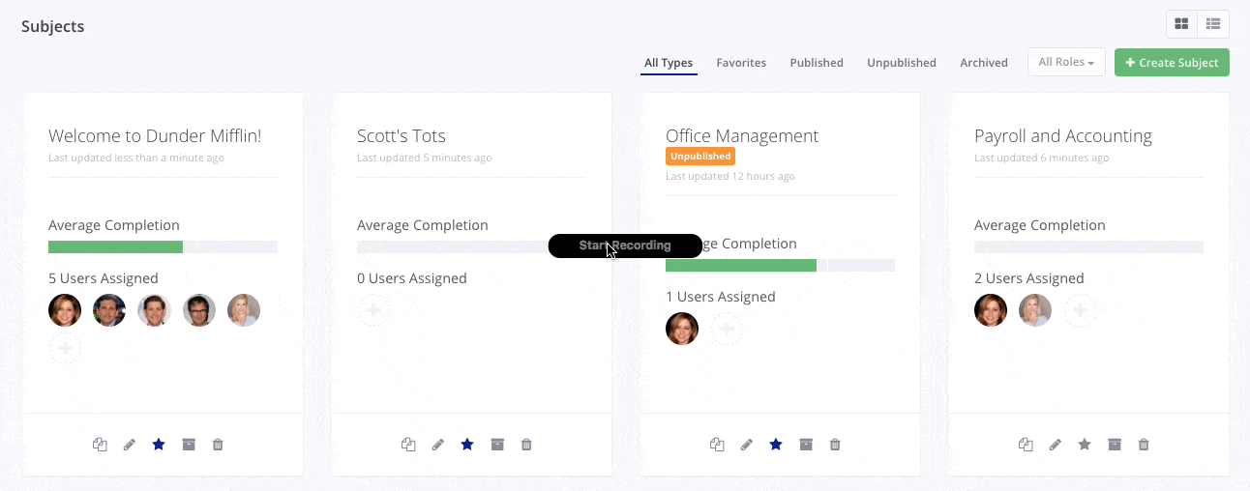Image resolution: width=1250 pixels, height=491 pixels.
Task: Click 'Last updated 6 minutes ago' text
Action: pyautogui.click(x=1042, y=158)
